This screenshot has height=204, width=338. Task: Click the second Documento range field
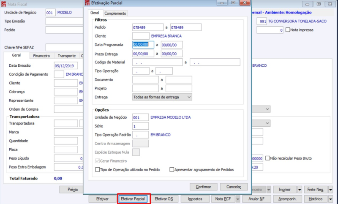pos(179,80)
